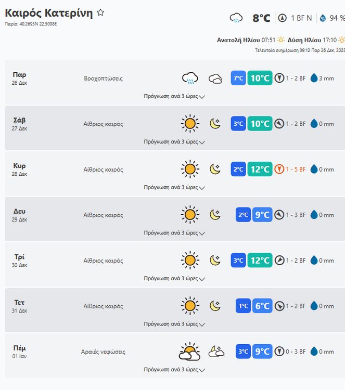The image size is (345, 390).
Task: Click the 10°C high temperature badge on Παρ
Action: point(260,79)
